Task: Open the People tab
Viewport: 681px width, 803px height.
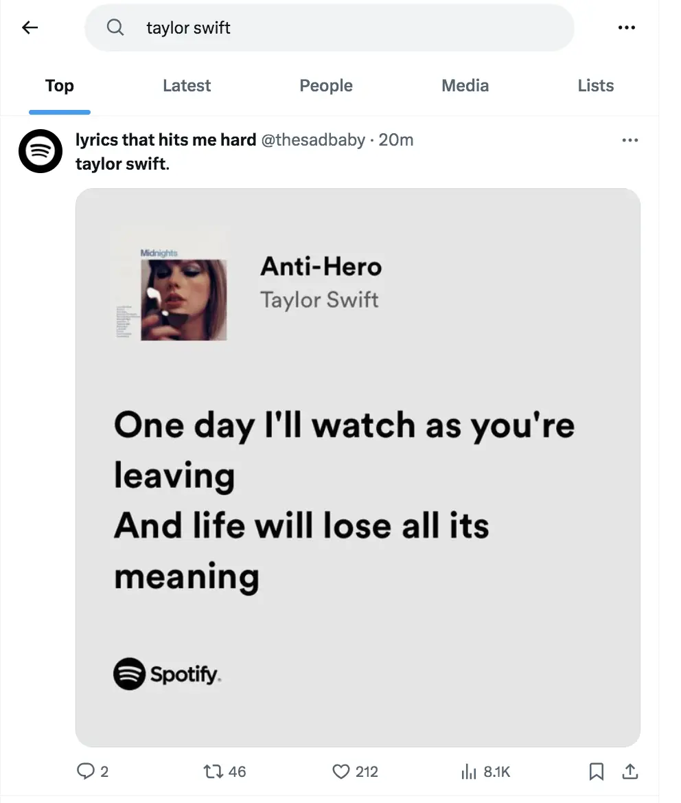Action: (326, 86)
